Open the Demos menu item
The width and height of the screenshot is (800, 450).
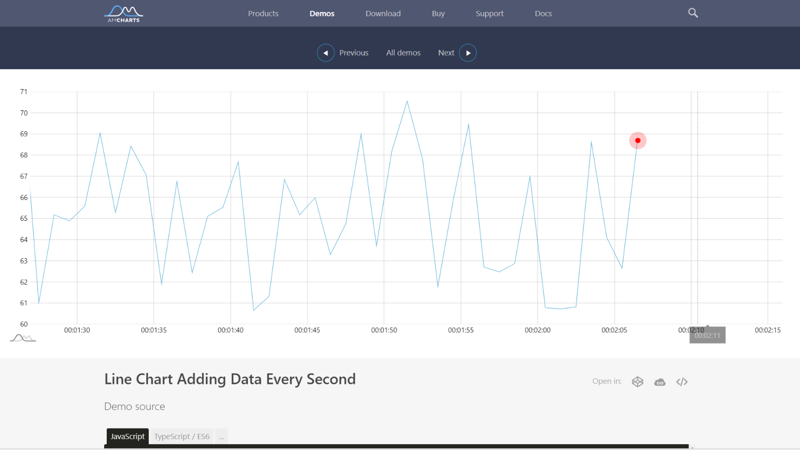click(x=322, y=14)
